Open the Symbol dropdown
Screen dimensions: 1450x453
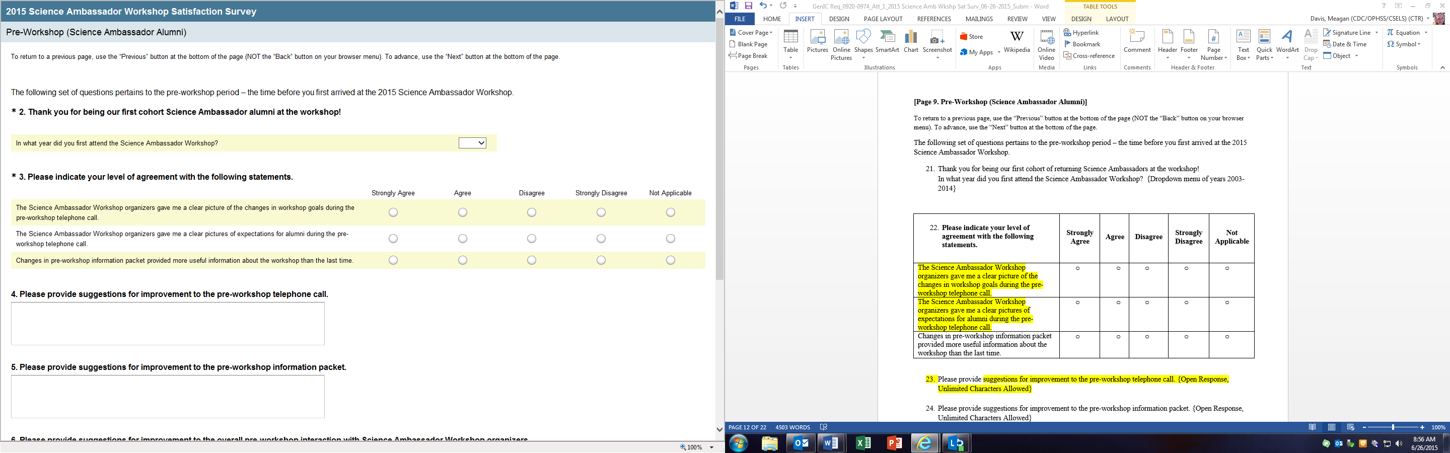1404,44
